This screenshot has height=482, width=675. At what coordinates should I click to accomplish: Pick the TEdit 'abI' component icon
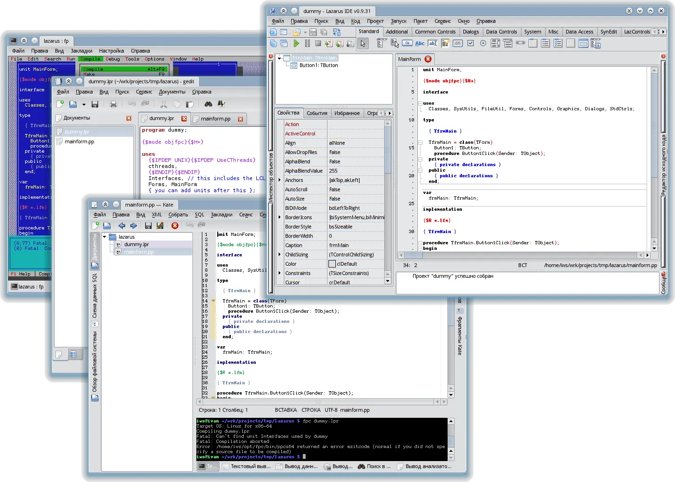tap(433, 43)
